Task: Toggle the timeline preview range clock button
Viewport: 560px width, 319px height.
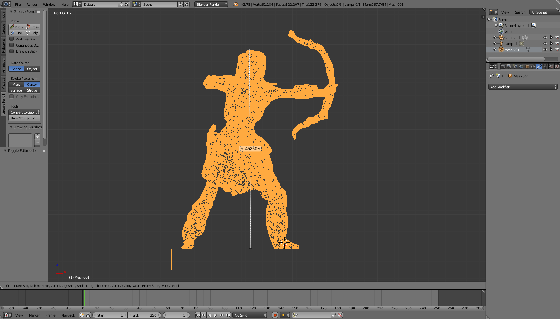Action: 82,315
